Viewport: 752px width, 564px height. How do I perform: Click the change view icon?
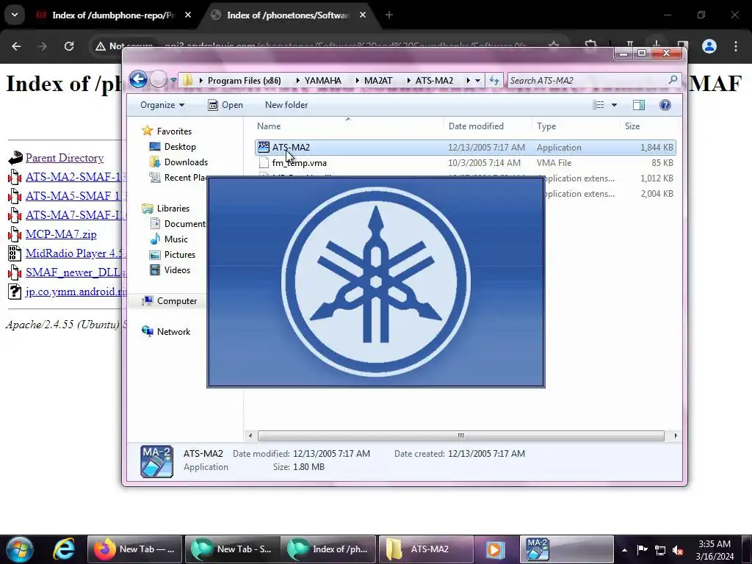[598, 105]
